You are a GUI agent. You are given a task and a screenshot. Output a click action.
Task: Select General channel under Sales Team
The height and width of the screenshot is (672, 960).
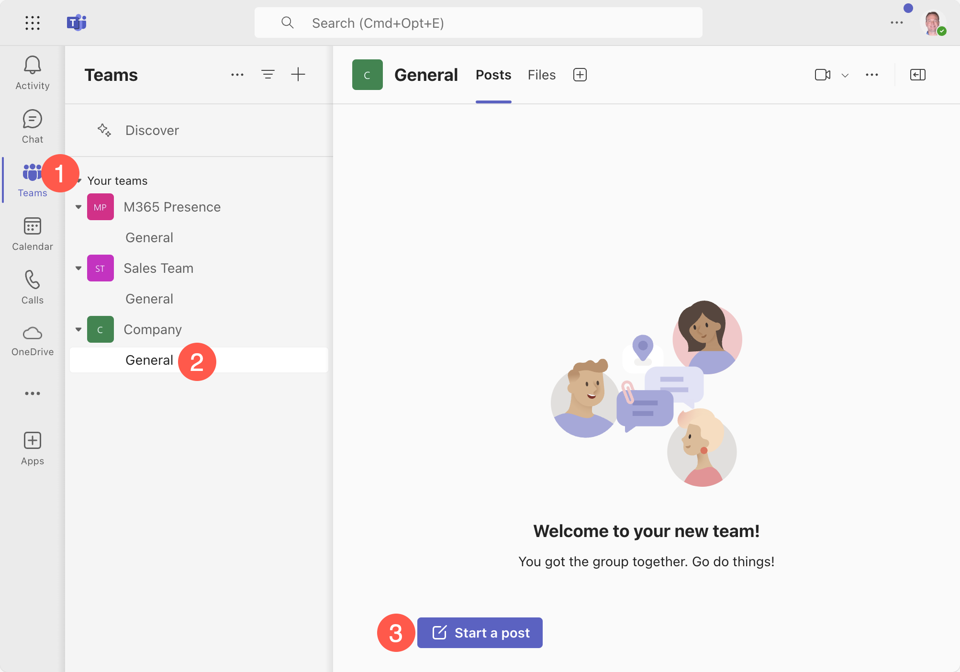pos(148,298)
